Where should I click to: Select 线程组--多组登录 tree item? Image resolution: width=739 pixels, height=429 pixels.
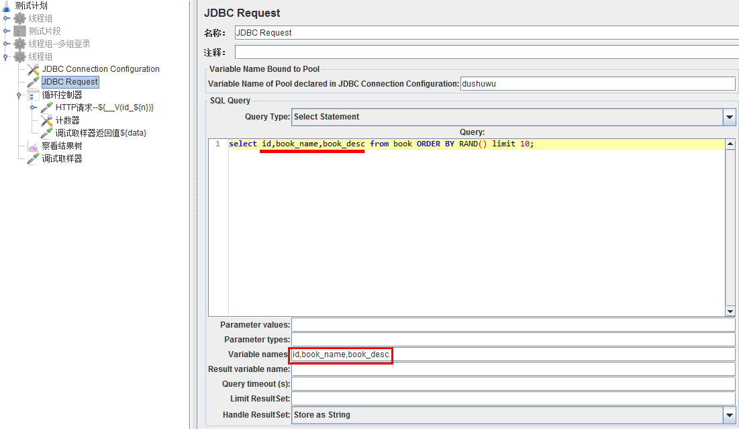point(59,44)
